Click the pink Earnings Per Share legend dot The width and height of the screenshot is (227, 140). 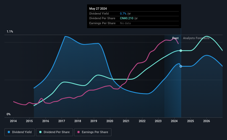[x=79, y=132]
